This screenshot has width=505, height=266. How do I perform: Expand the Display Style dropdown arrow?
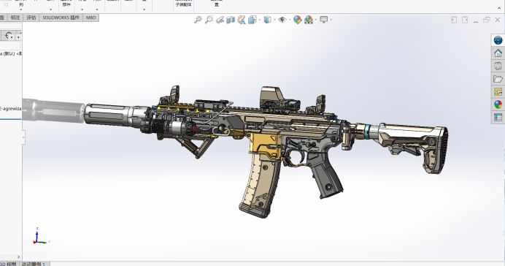point(274,20)
